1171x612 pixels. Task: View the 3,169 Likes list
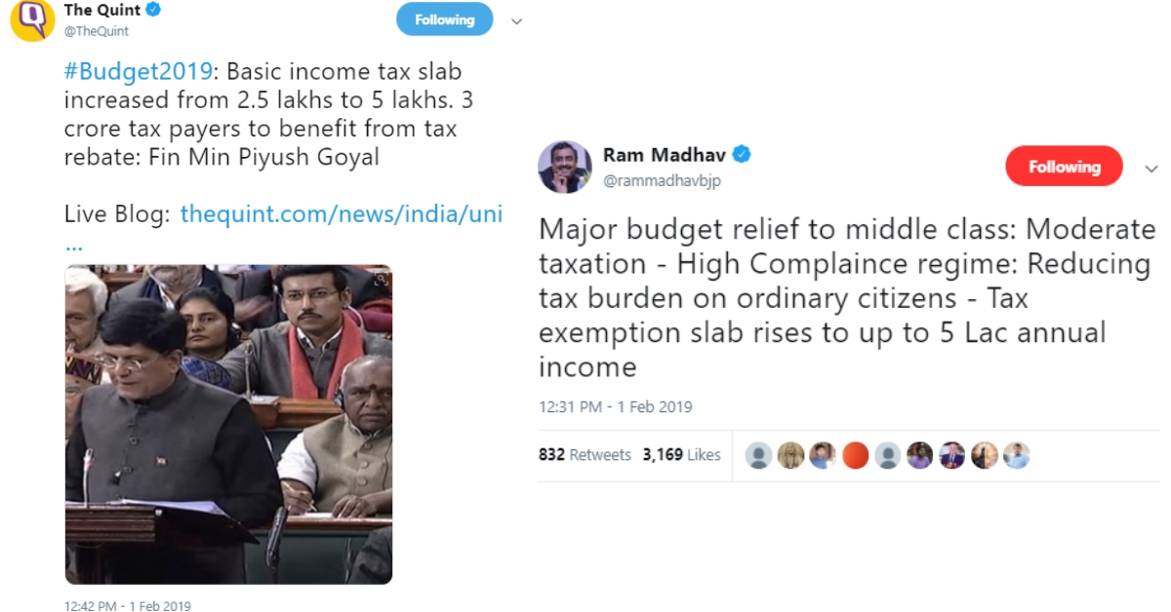(681, 455)
